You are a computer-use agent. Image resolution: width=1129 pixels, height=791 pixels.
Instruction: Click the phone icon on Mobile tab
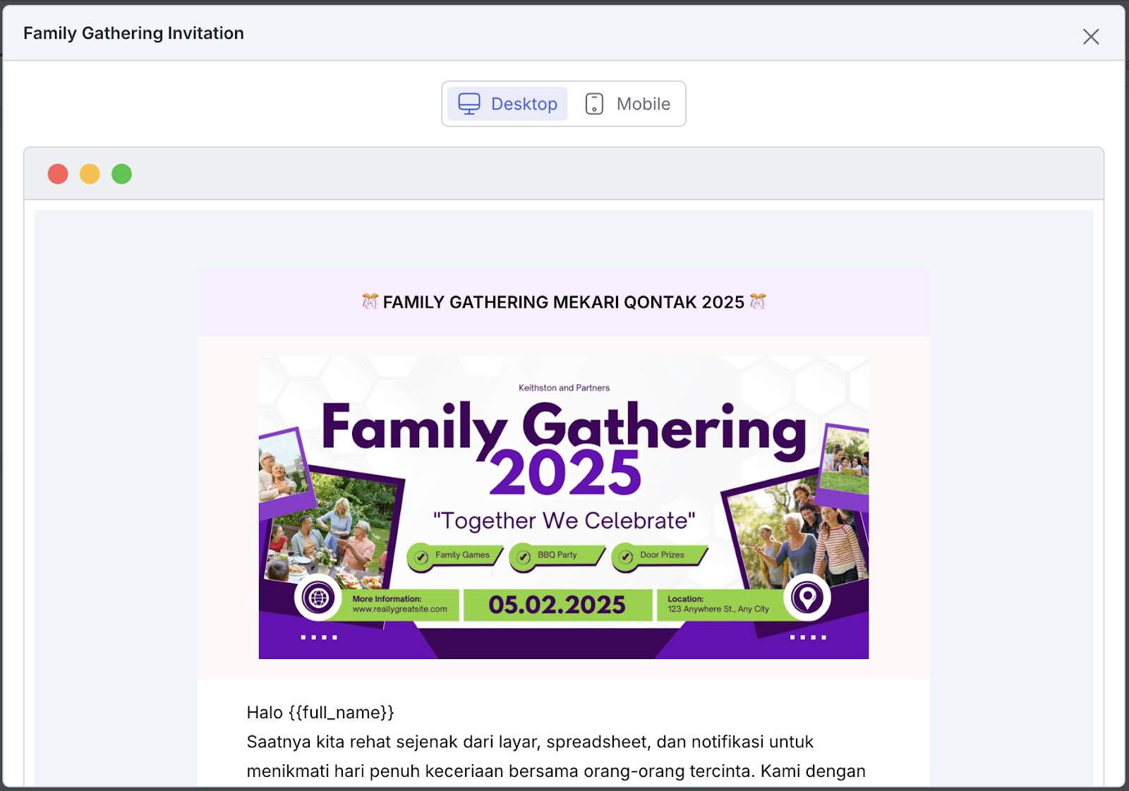click(x=594, y=104)
